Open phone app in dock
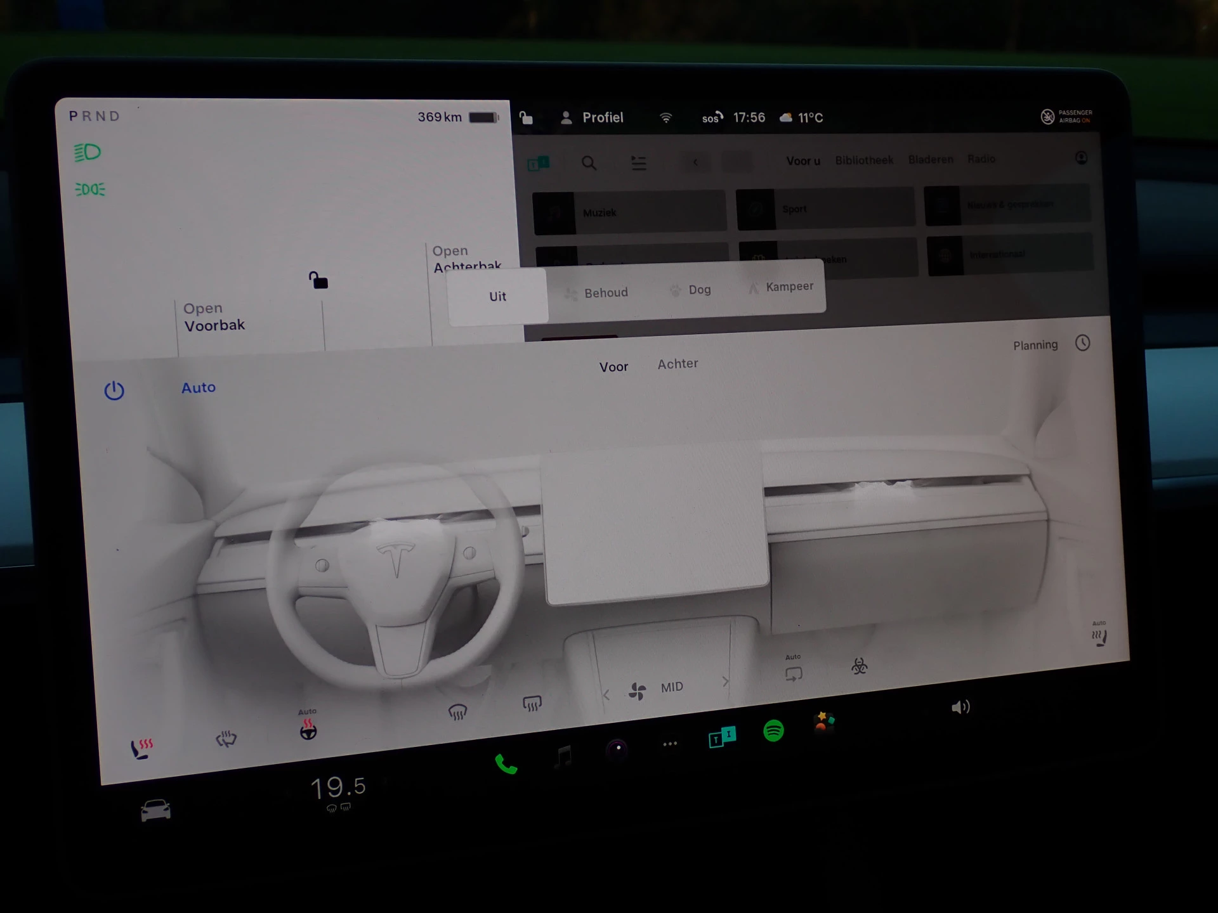Screen dimensions: 1218x913 (x=506, y=765)
